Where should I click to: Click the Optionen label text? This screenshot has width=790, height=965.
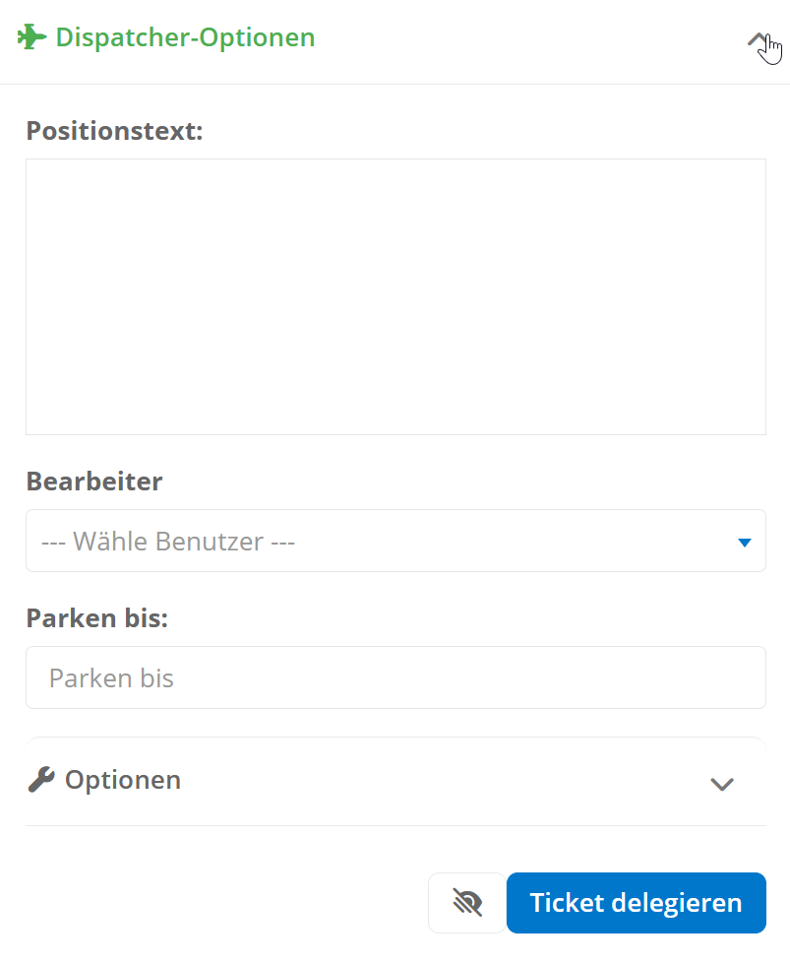(x=123, y=780)
